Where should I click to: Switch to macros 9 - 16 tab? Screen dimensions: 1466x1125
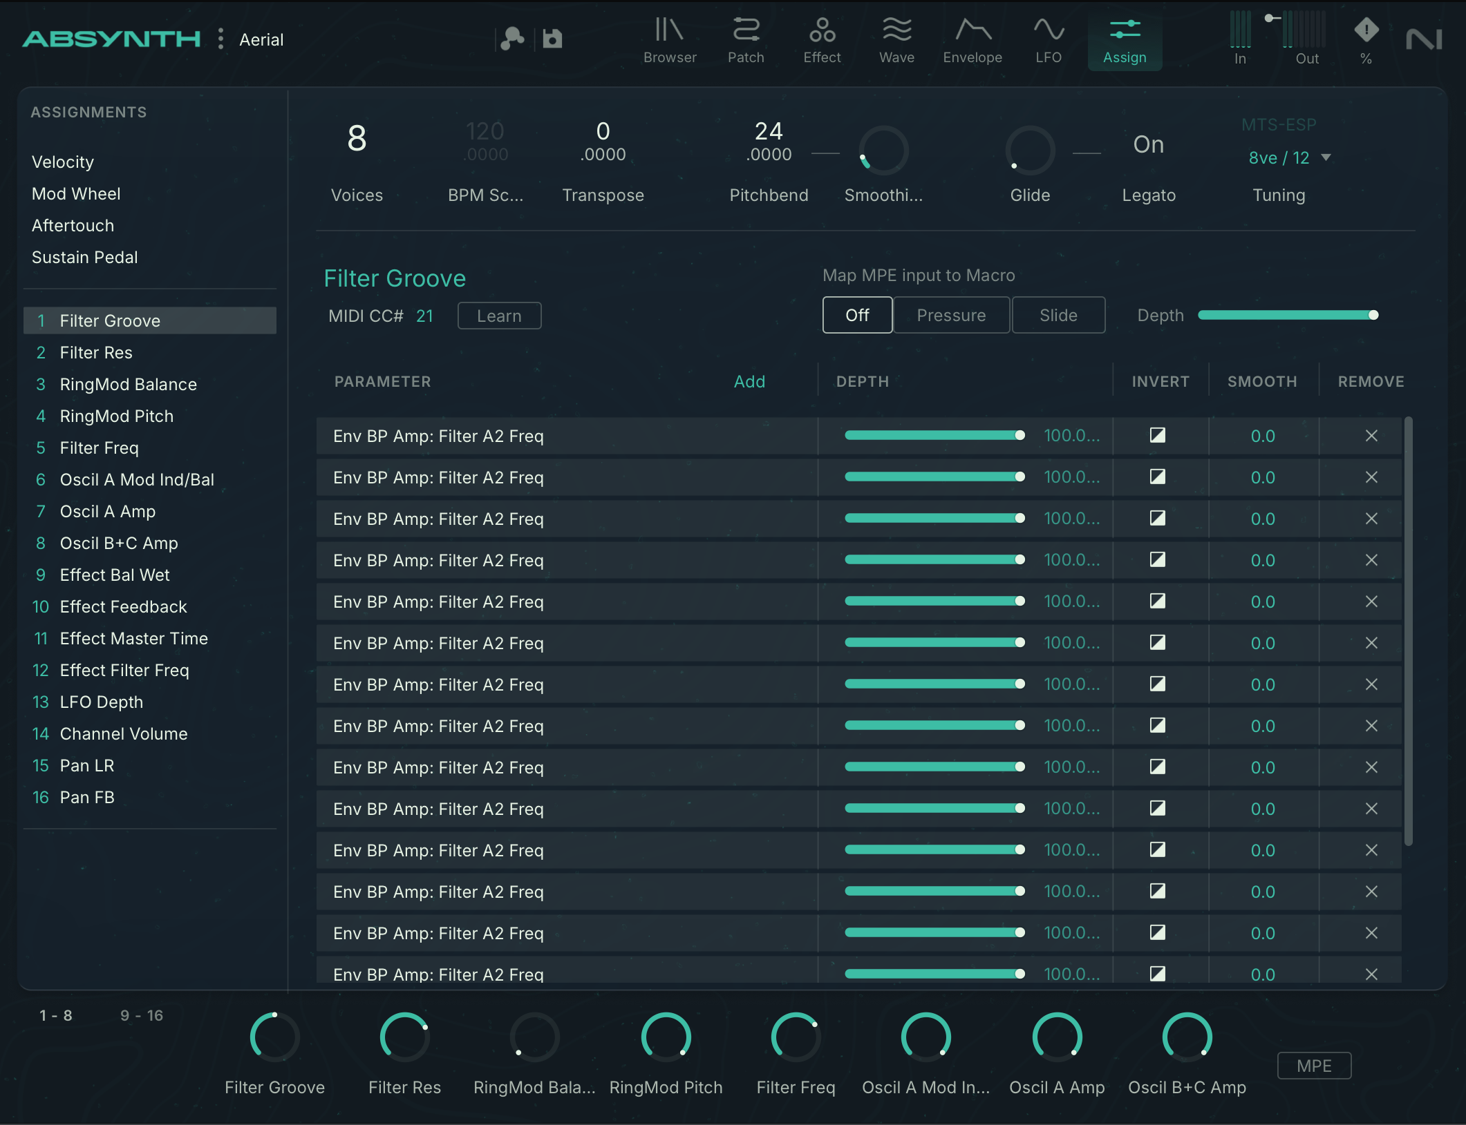(142, 1015)
